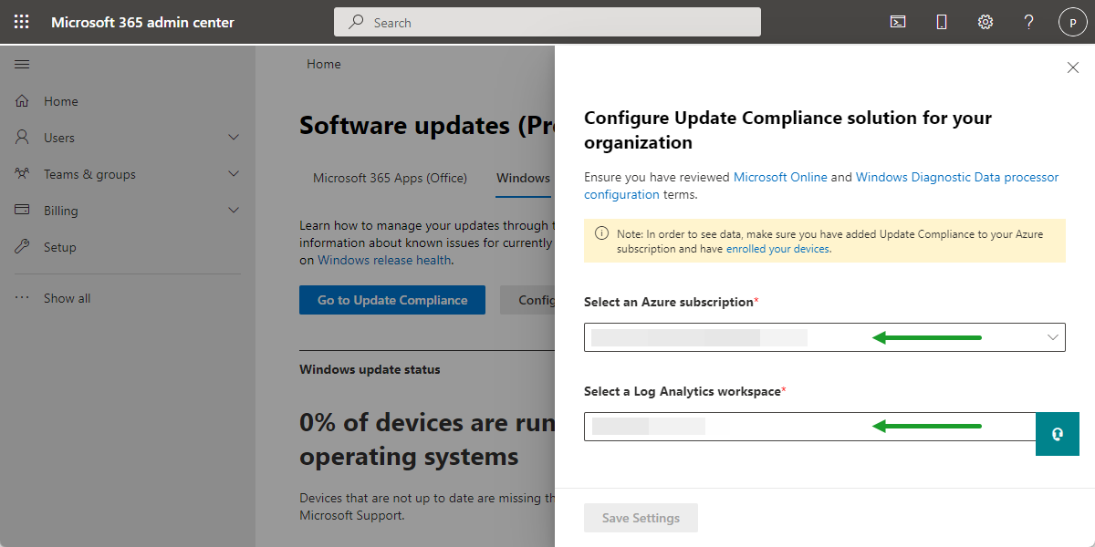Click the Save Settings button
Image resolution: width=1095 pixels, height=547 pixels.
pyautogui.click(x=641, y=517)
